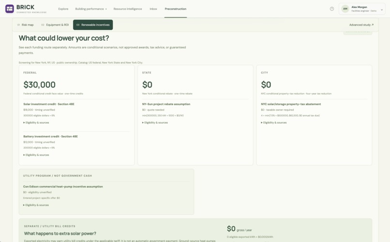390x242 pixels.
Task: Click Battery investment credit · Section 48E heading
Action: pyautogui.click(x=50, y=137)
